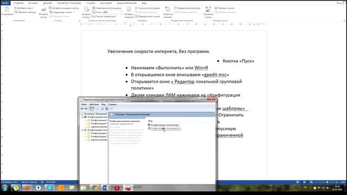This screenshot has width=347, height=195.
Task: Switch to the ДИЗАЙН tab
Action: coord(48,3)
